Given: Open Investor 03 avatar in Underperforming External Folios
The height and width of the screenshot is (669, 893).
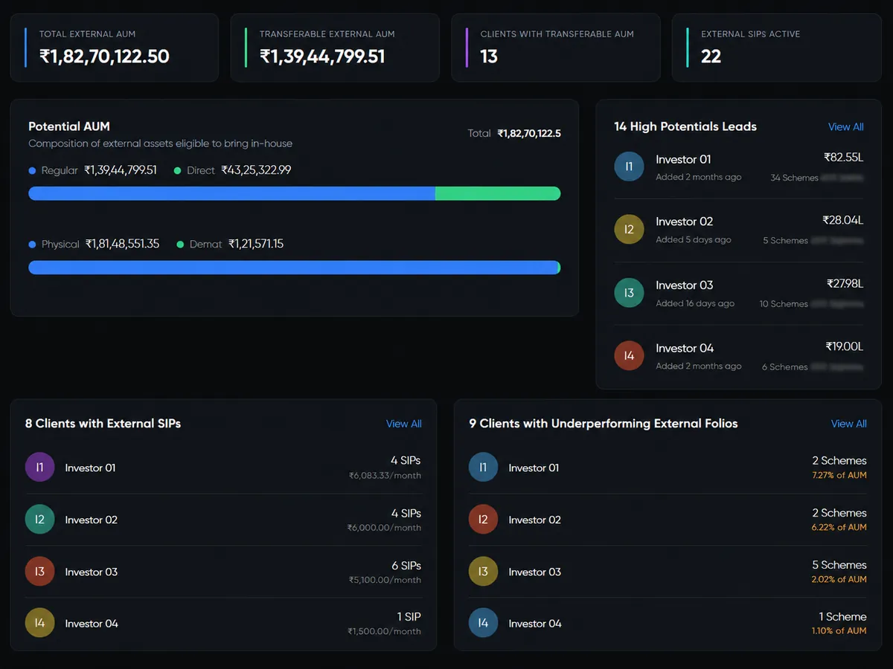Looking at the screenshot, I should [484, 572].
